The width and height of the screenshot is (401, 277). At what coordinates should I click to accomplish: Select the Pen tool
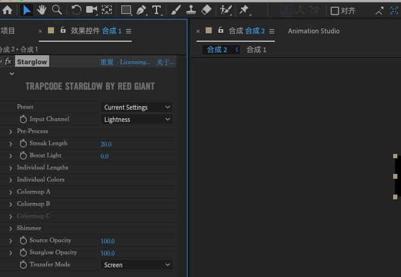click(x=141, y=10)
